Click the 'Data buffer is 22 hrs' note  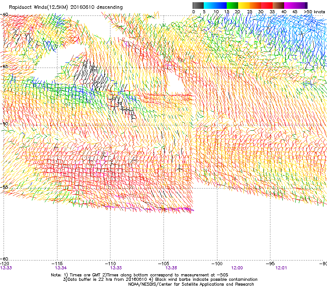point(160,279)
